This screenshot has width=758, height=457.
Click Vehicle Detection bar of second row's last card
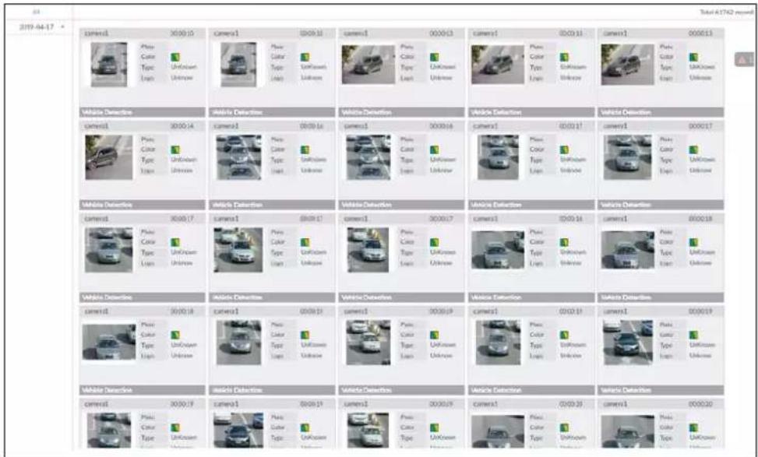pyautogui.click(x=661, y=205)
